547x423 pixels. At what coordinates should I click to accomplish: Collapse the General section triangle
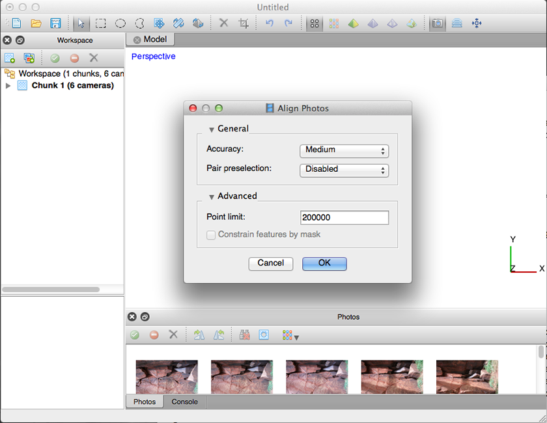(212, 130)
